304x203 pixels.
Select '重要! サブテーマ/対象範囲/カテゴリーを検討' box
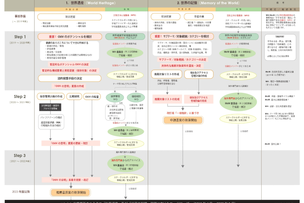click(x=182, y=36)
